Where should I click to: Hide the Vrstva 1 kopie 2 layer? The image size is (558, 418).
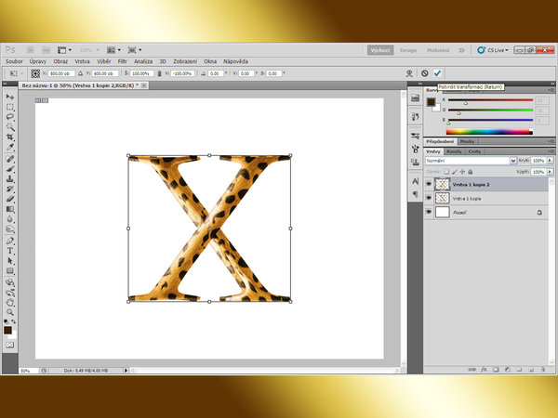pyautogui.click(x=429, y=184)
